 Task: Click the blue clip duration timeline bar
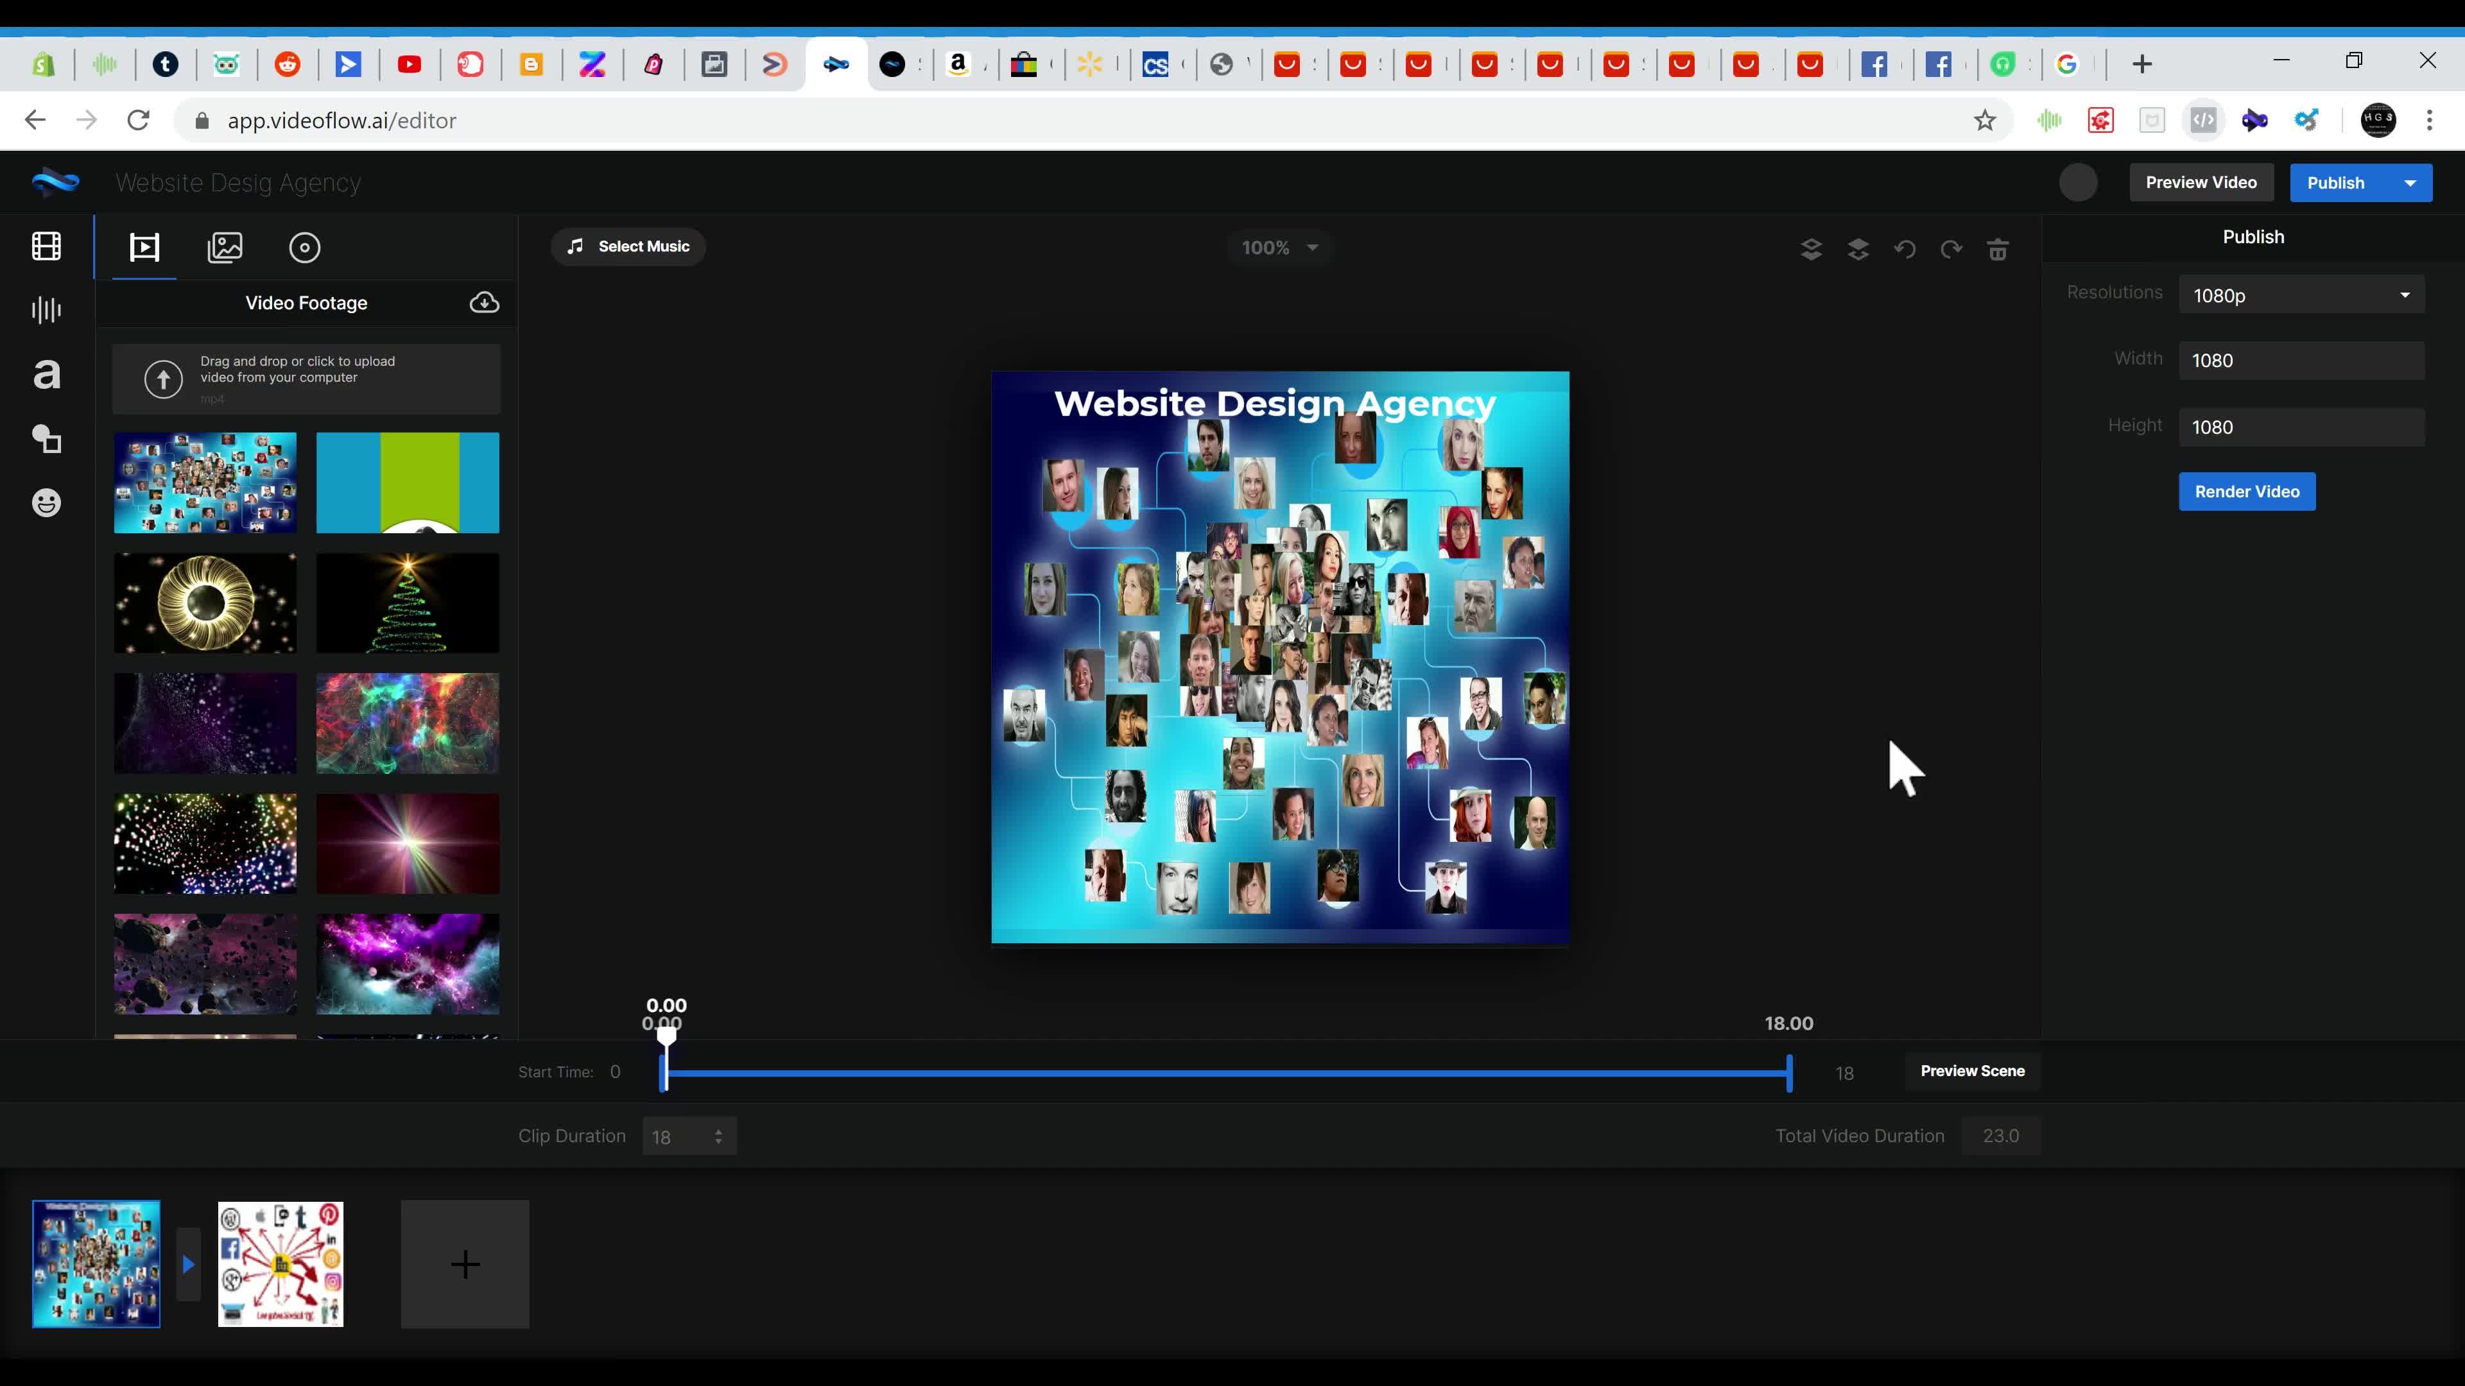pos(1227,1074)
